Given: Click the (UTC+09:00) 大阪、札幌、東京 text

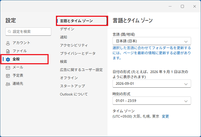Looking at the screenshot, I should (136, 117).
